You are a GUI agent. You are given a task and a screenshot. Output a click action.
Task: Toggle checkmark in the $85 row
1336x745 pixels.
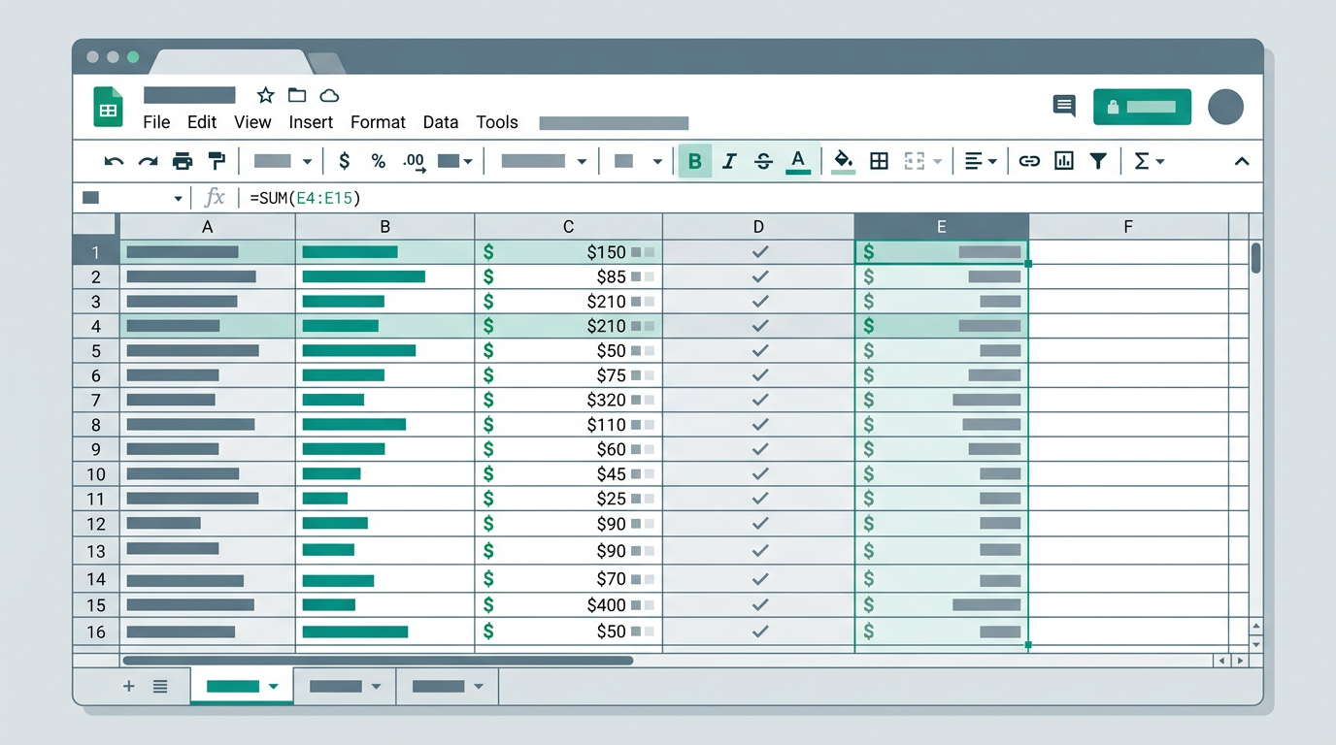point(760,276)
